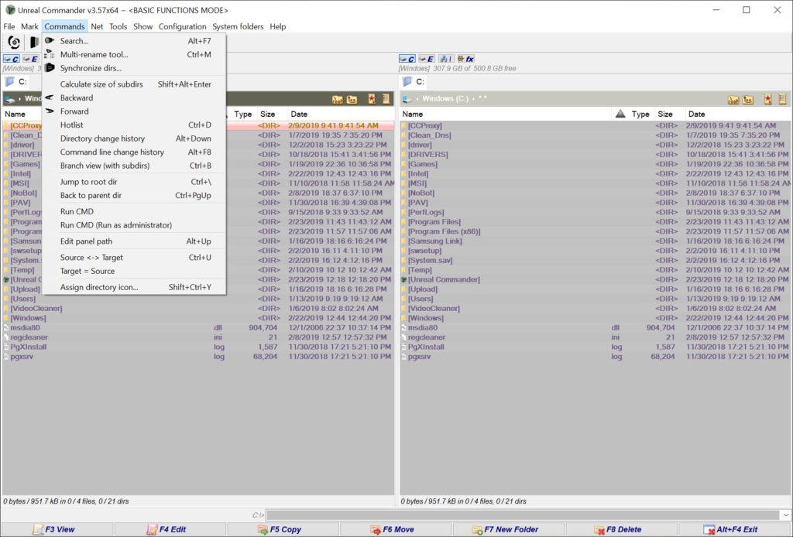Open the File menu
Screen dimensions: 793x537
(9, 26)
